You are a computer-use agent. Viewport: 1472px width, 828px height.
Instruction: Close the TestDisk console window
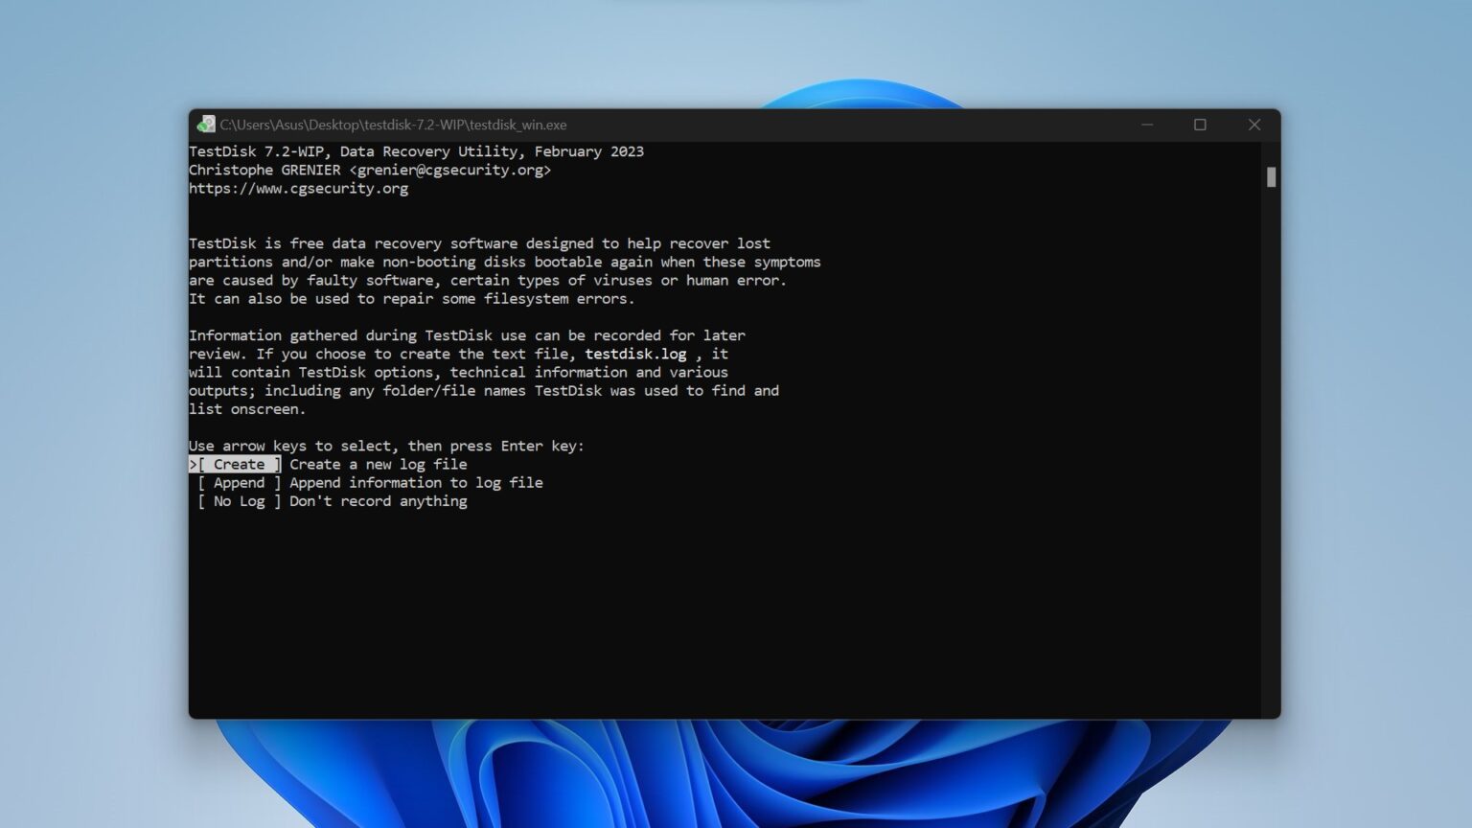[x=1253, y=125]
